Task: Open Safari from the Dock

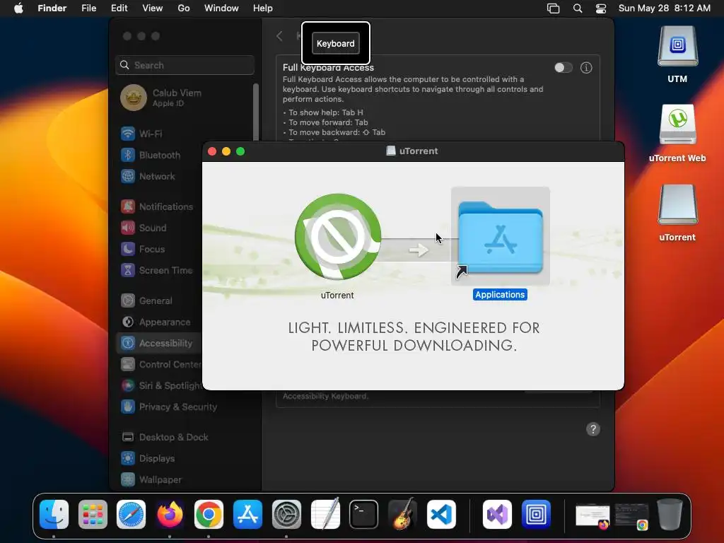Action: pos(131,514)
